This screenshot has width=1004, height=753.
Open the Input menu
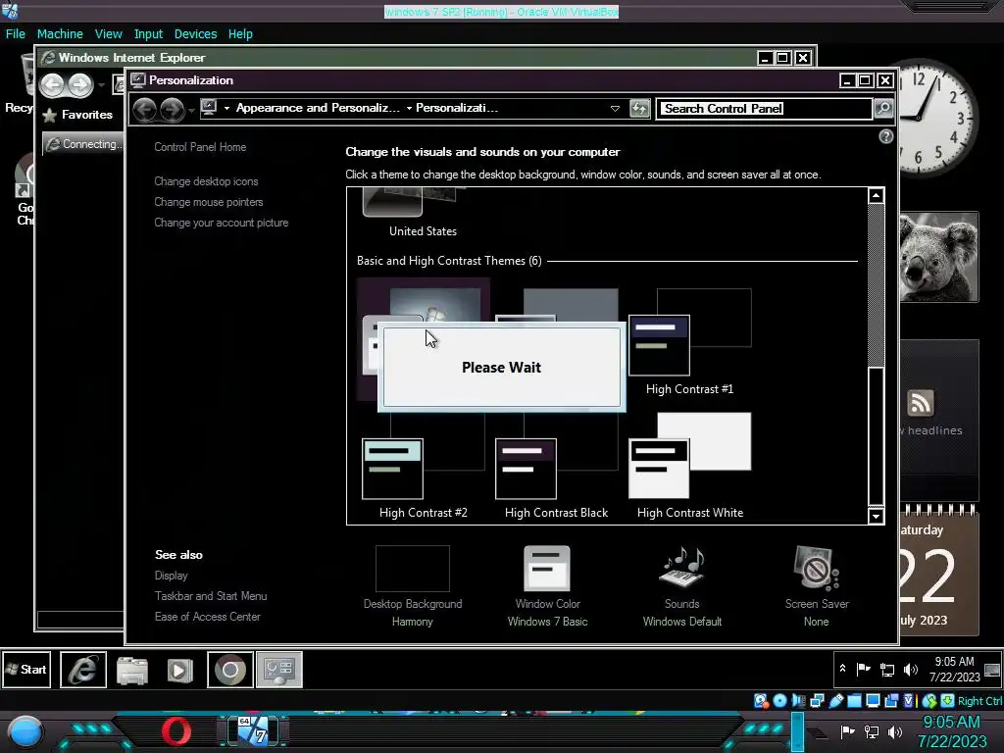tap(148, 34)
